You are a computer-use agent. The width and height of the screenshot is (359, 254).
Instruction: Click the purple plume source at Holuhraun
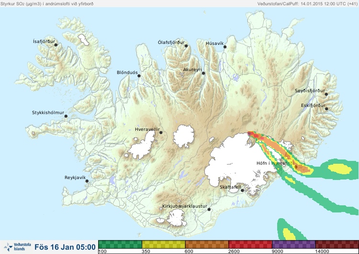pos(249,133)
